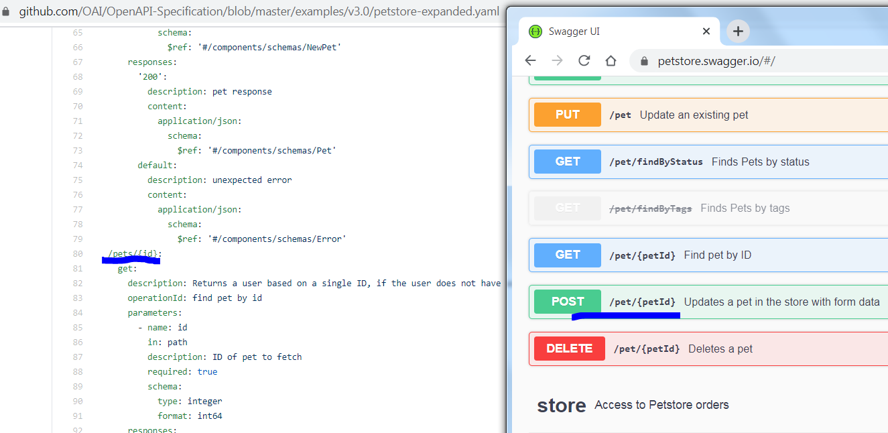Click line number 80 in GitHub file
The image size is (888, 433).
coord(78,254)
